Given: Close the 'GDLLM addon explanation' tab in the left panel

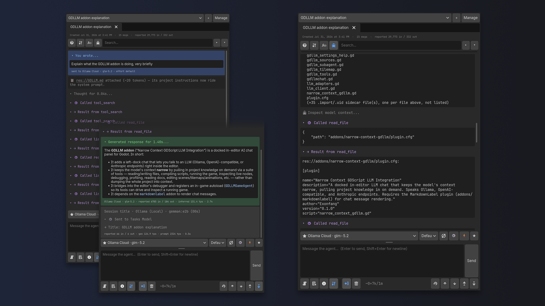Looking at the screenshot, I should pyautogui.click(x=116, y=27).
